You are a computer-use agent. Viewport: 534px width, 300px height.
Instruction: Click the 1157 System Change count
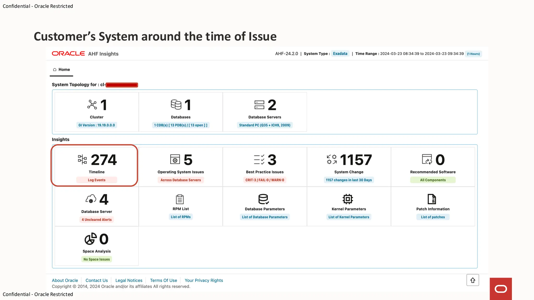pyautogui.click(x=356, y=160)
